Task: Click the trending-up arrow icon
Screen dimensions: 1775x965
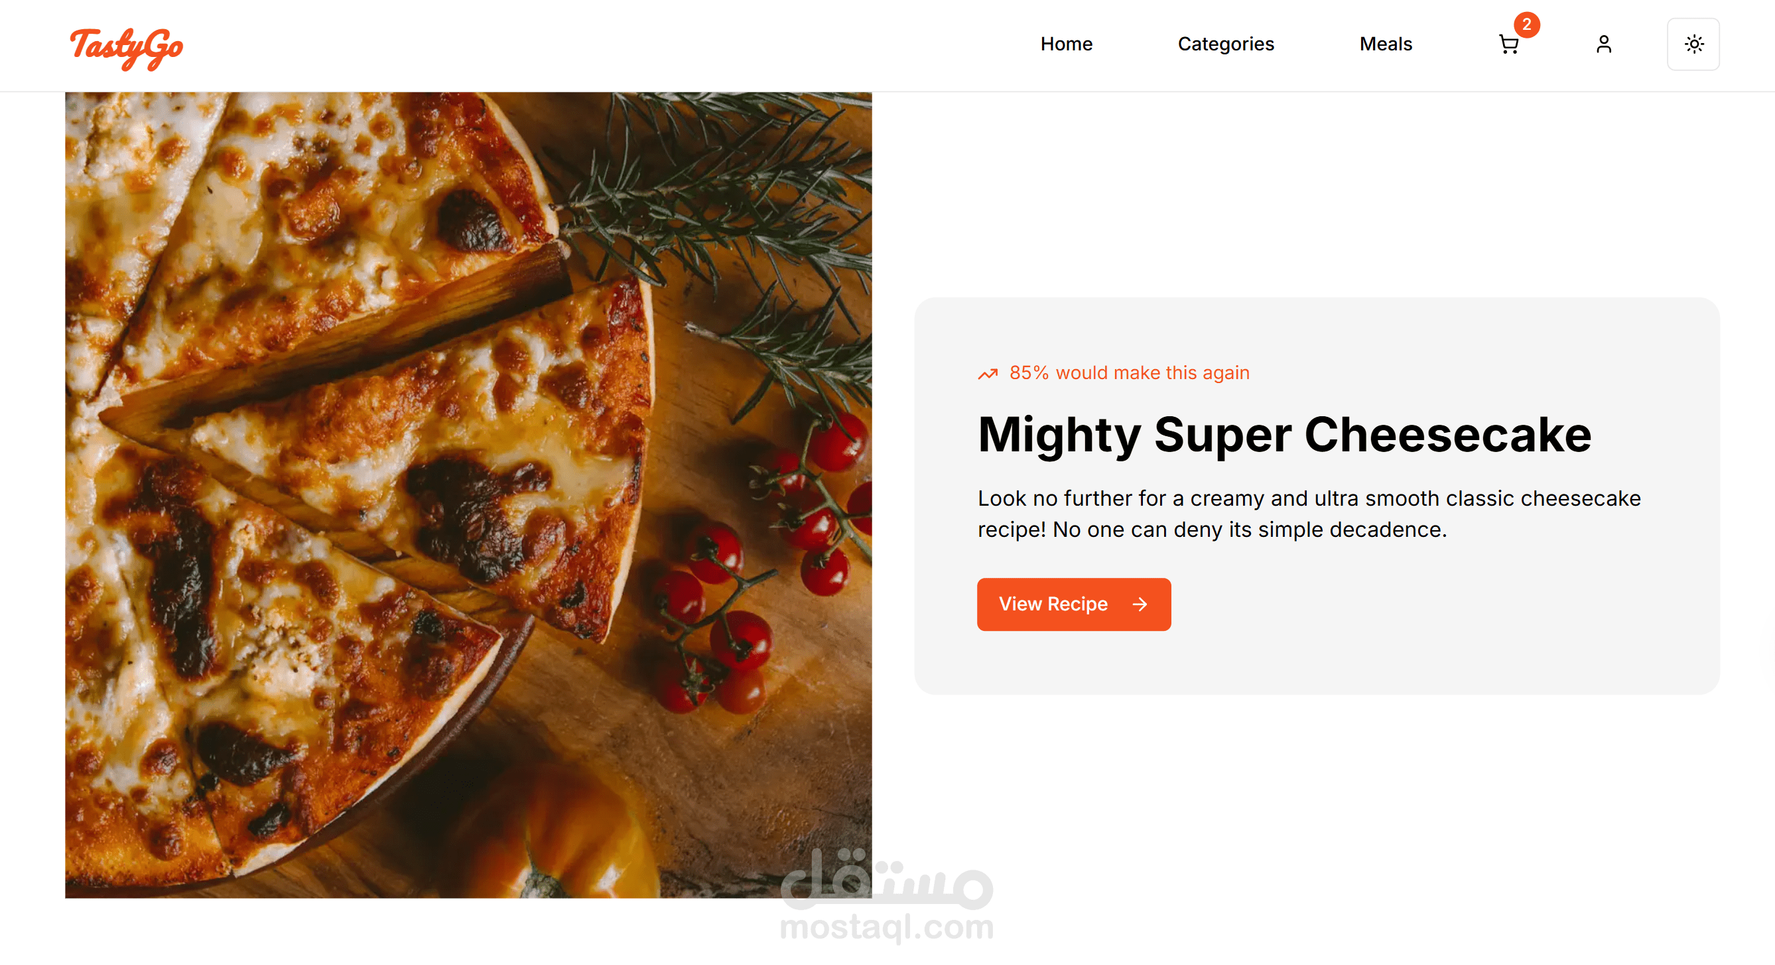Action: coord(988,374)
